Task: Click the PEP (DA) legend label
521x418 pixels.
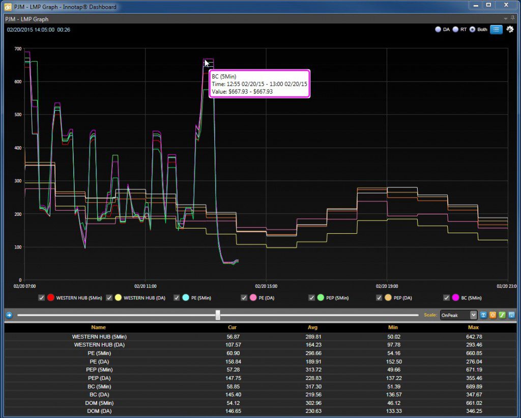Action: pyautogui.click(x=403, y=298)
